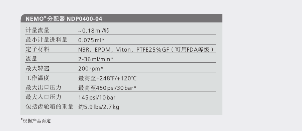The image size is (302, 131).
Task: Click the 最高至450 psi/30 bar* value
Action: pyautogui.click(x=107, y=88)
